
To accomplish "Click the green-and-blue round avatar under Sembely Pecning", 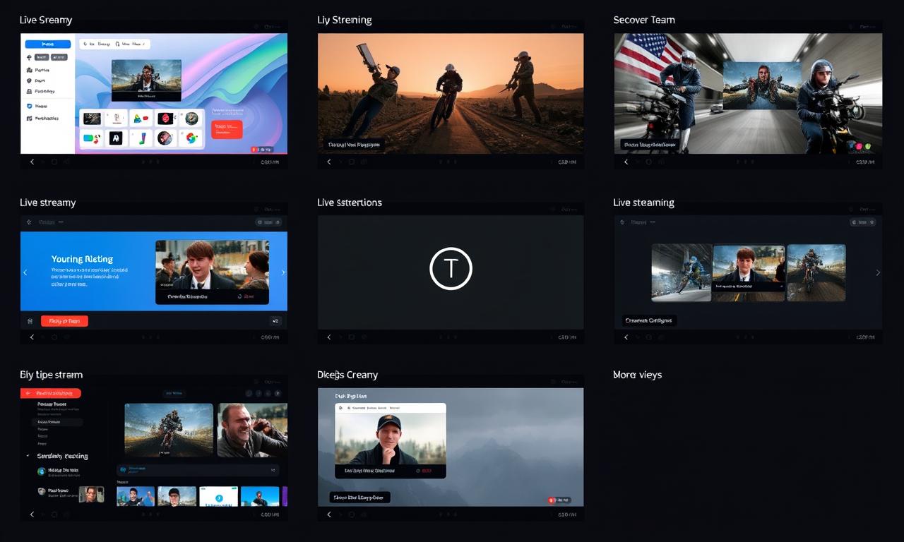I will point(42,471).
